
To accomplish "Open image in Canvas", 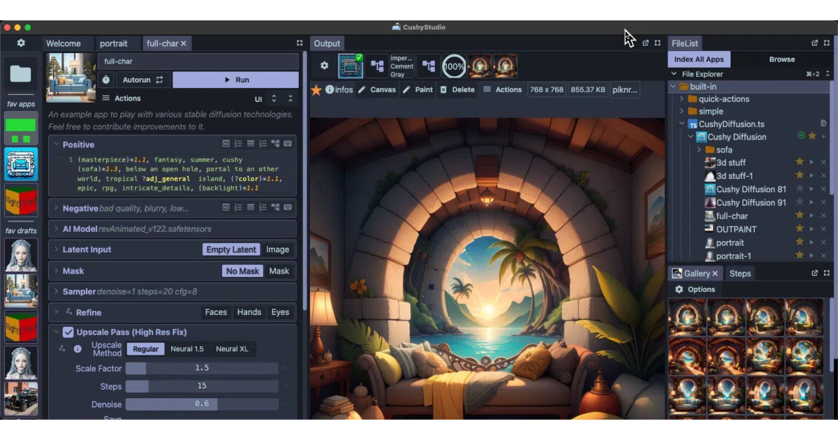I will (x=376, y=89).
